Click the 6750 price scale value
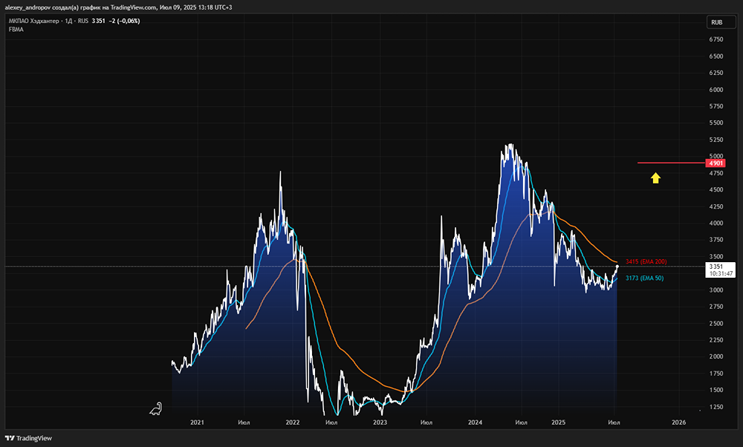The width and height of the screenshot is (743, 447). tap(716, 39)
